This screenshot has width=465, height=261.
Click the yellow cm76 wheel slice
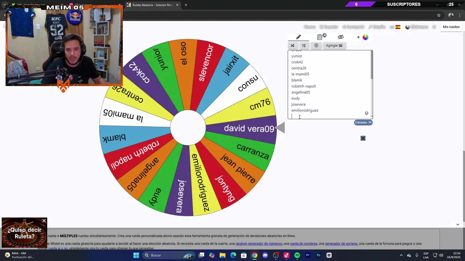pos(260,104)
